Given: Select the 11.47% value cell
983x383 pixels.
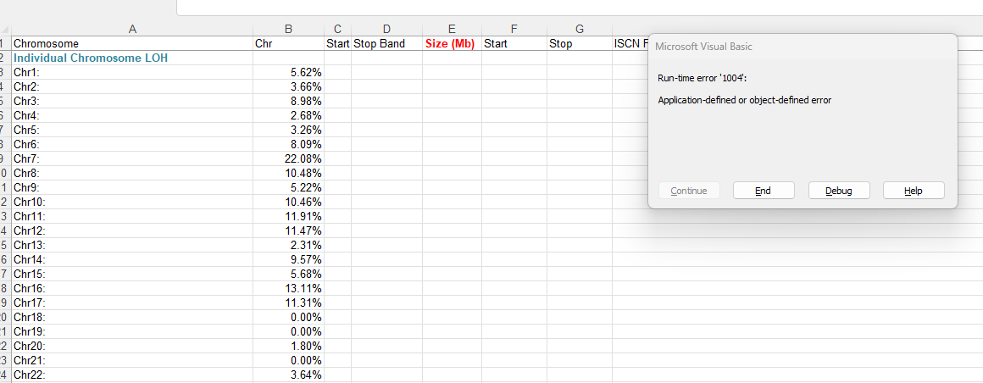Looking at the screenshot, I should tap(288, 230).
